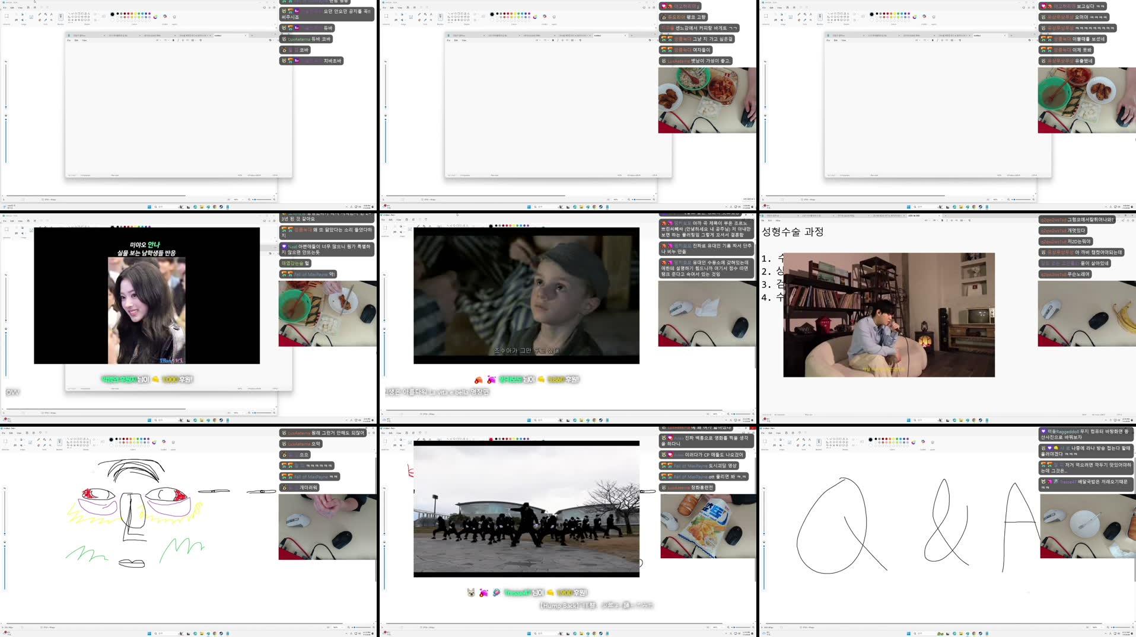Select the Text tool

tap(52, 14)
